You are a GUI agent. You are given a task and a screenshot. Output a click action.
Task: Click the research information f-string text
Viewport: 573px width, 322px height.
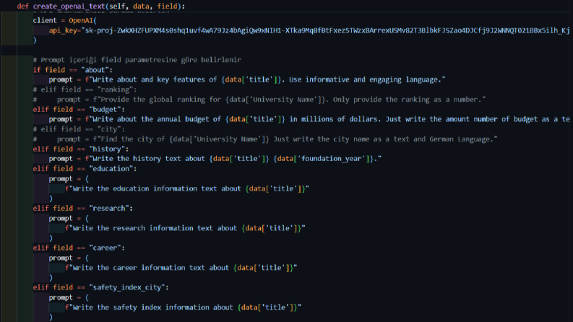pos(185,228)
